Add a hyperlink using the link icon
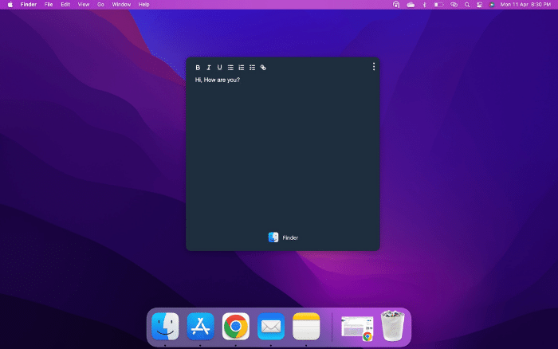 point(263,68)
